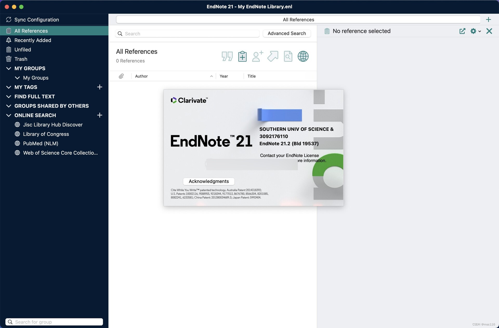Screen dimensions: 499x328
Task: Click the Insert Citation icon
Action: click(x=227, y=56)
